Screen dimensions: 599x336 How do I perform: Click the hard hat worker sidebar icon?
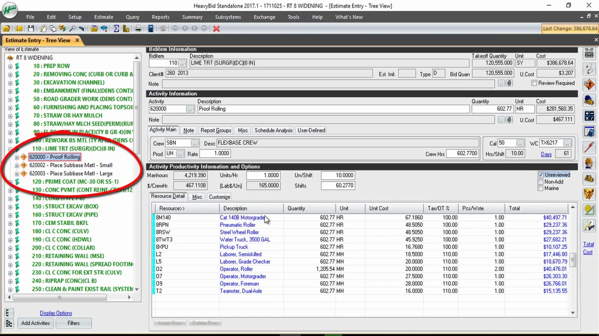589,162
